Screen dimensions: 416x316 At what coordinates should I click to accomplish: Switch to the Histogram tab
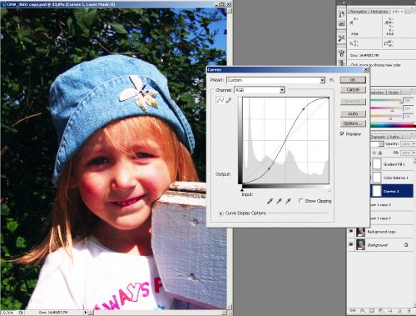coord(379,12)
